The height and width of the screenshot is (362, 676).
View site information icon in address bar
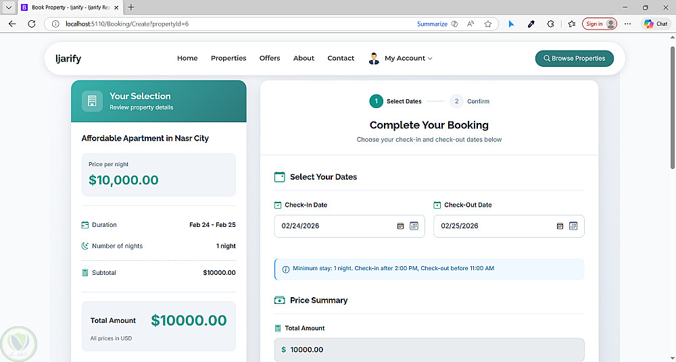(55, 24)
